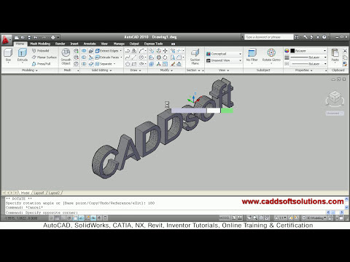This screenshot has height=262, width=350.
Task: Open the ByLayer lineweight dropdown in the Properties panel
Action: [308, 57]
